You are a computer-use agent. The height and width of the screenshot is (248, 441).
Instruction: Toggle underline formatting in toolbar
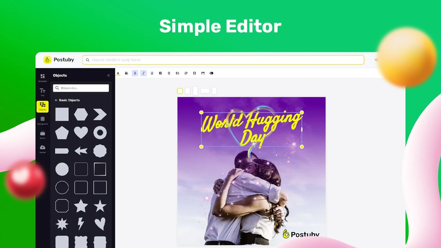coord(152,73)
